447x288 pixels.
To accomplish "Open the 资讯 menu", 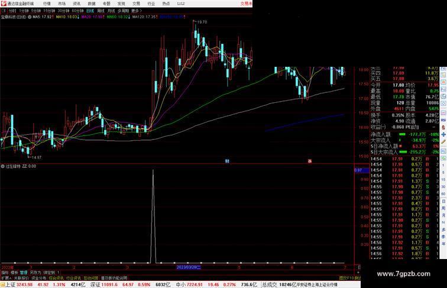I will click(76, 4).
